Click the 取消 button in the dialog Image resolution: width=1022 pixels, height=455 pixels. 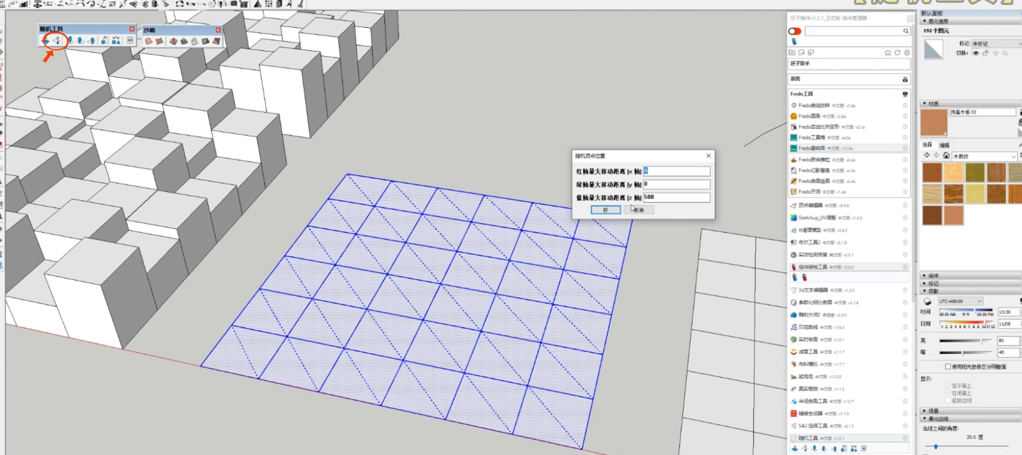[x=638, y=210]
